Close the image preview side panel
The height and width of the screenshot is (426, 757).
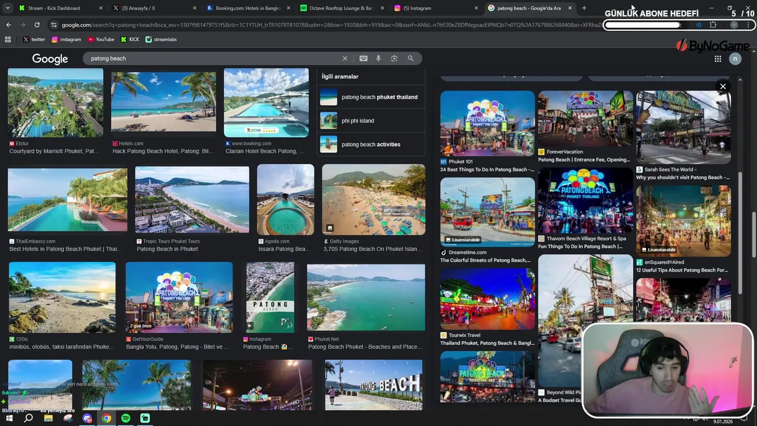pos(723,86)
